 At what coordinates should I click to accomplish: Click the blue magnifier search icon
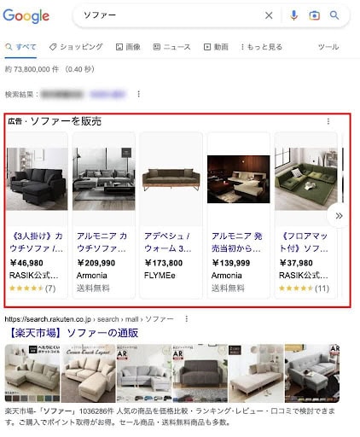click(334, 15)
